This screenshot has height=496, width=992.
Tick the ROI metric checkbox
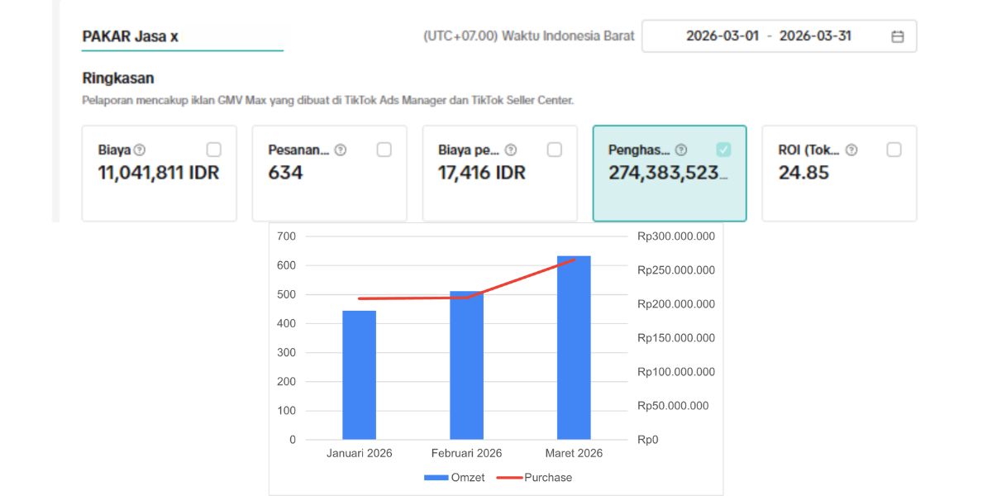[894, 150]
